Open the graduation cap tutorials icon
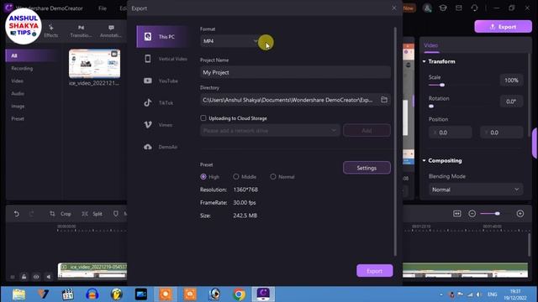This screenshot has width=538, height=302. point(443,8)
